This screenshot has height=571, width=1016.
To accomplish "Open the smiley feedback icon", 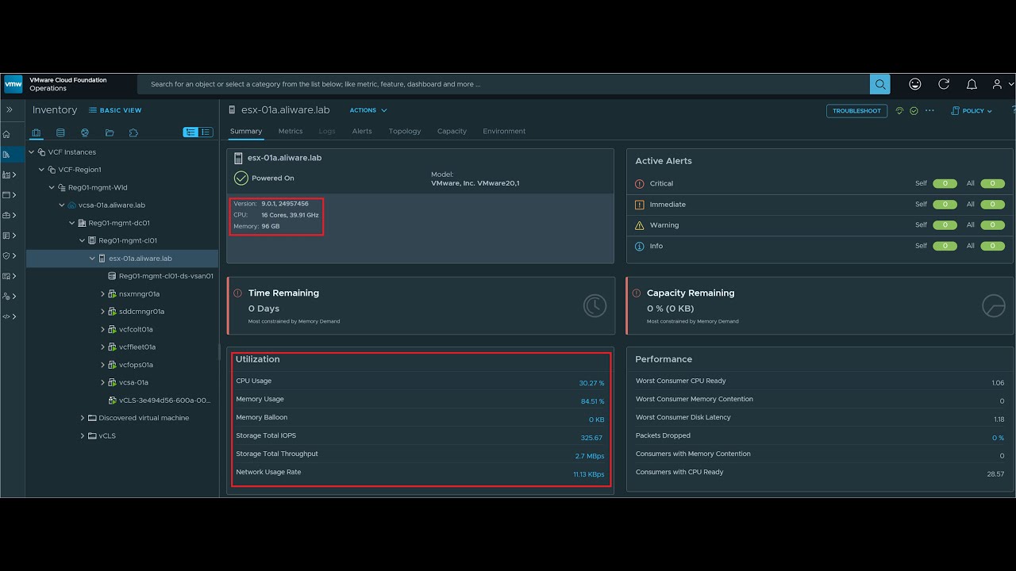I will coord(915,84).
